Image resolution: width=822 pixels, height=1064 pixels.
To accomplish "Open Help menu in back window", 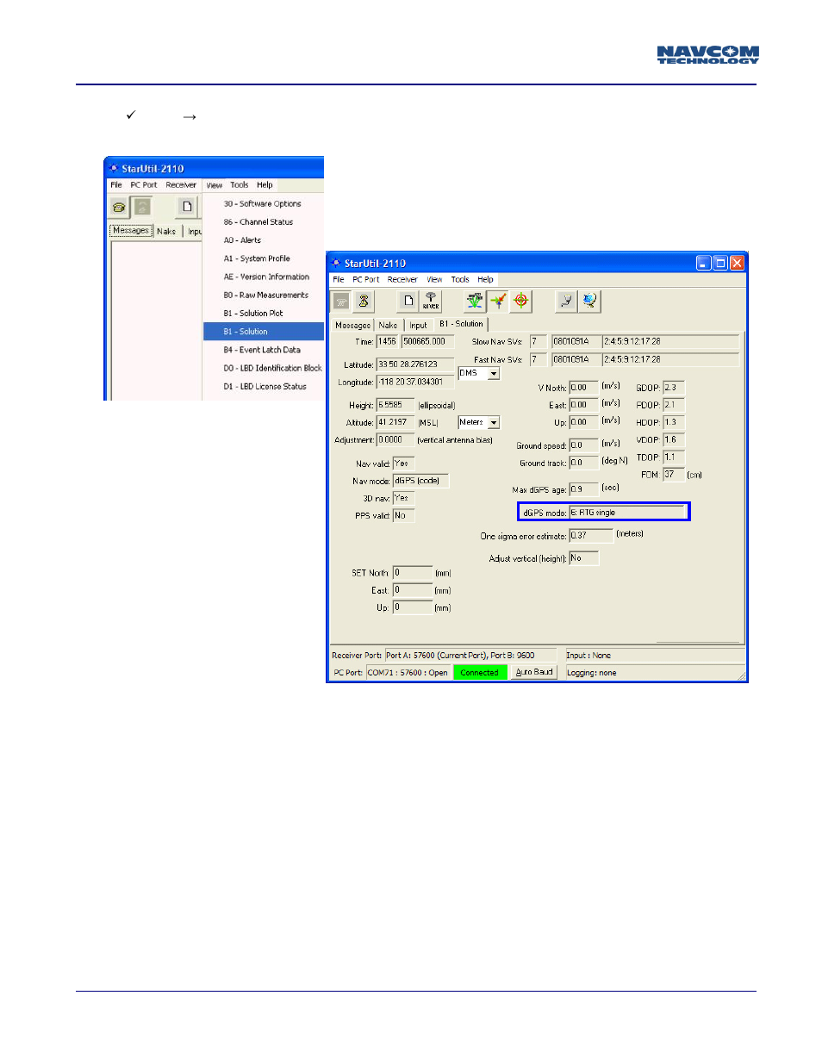I will (x=265, y=185).
